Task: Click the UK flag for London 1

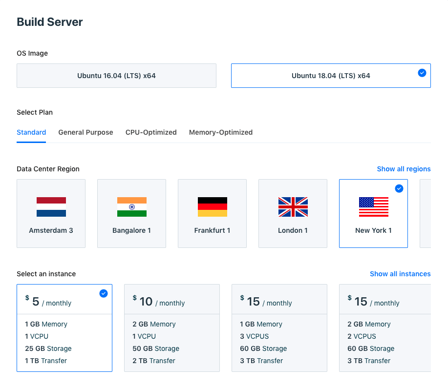Action: point(293,206)
